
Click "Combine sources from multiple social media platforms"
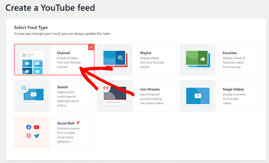click(68, 135)
